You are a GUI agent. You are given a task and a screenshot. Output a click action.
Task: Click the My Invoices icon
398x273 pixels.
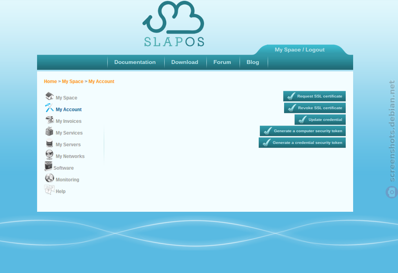coord(49,119)
